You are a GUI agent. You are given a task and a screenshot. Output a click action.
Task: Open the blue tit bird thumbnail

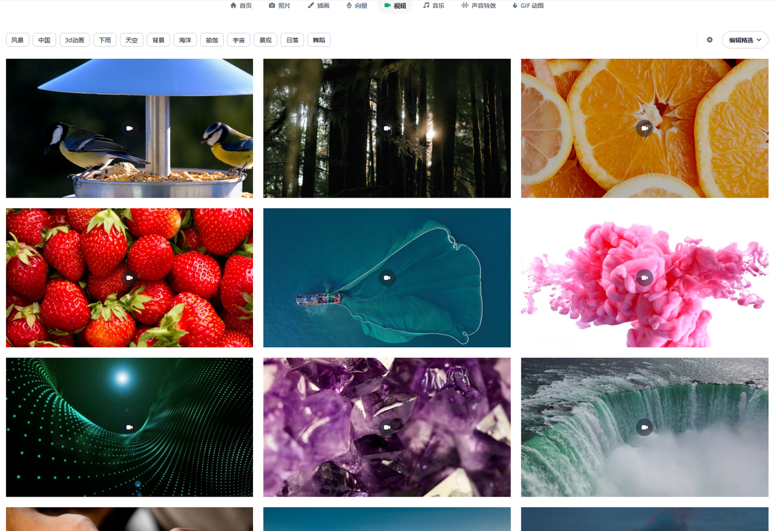click(129, 128)
